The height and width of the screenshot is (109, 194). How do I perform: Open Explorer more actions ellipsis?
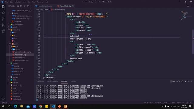(x=31, y=6)
